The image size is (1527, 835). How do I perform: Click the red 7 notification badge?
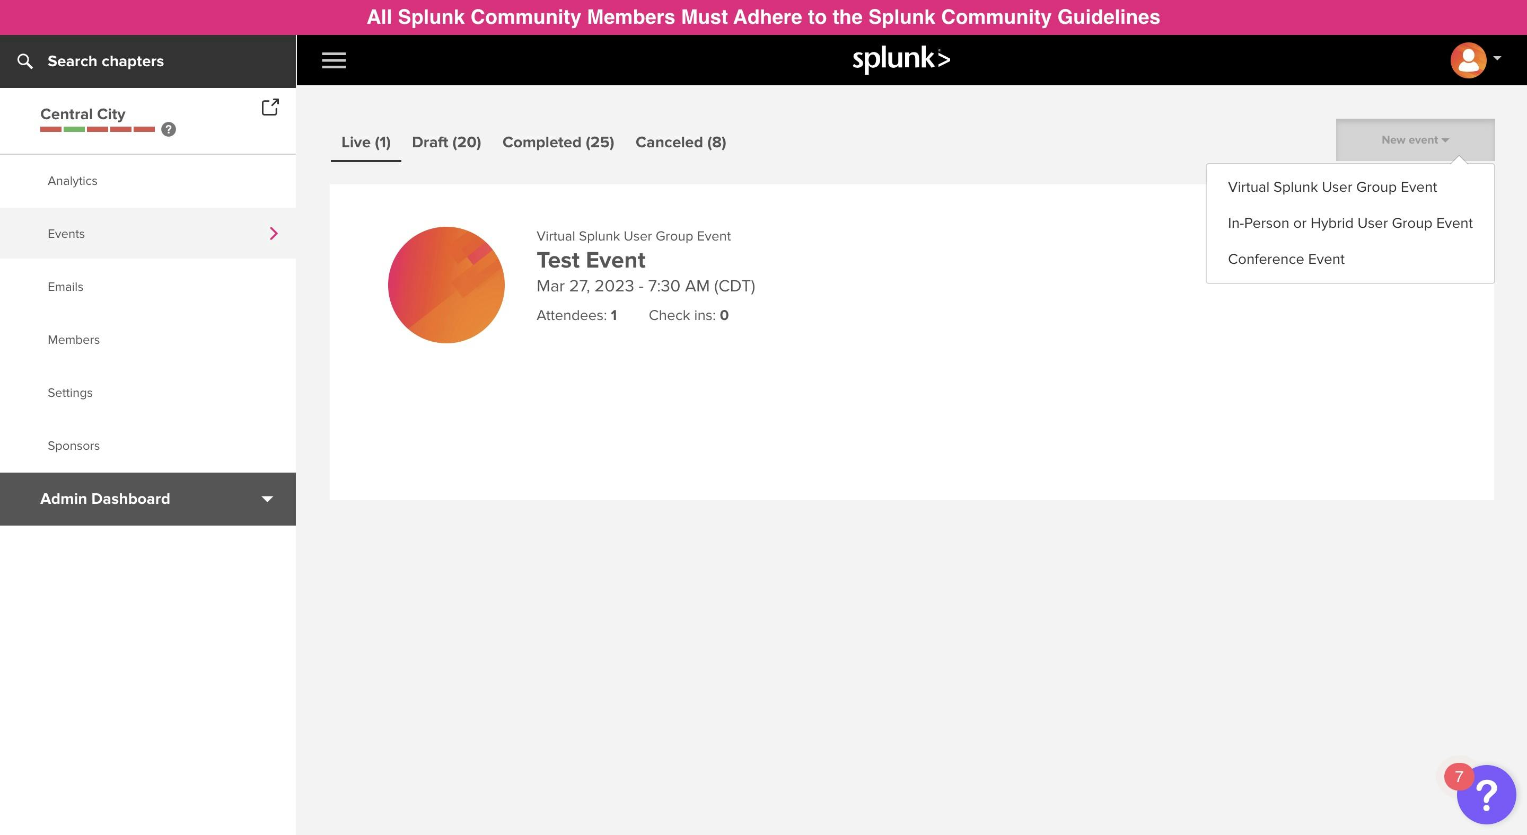1459,777
